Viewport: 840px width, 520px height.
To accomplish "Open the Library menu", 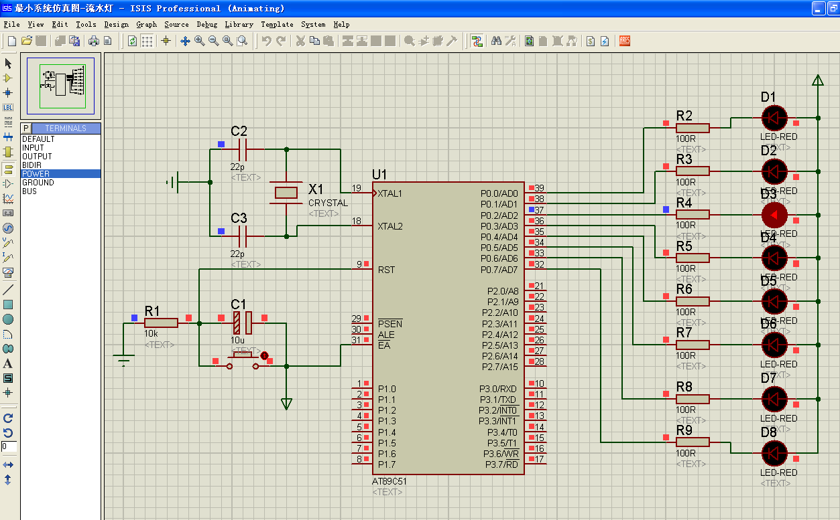I will point(239,24).
